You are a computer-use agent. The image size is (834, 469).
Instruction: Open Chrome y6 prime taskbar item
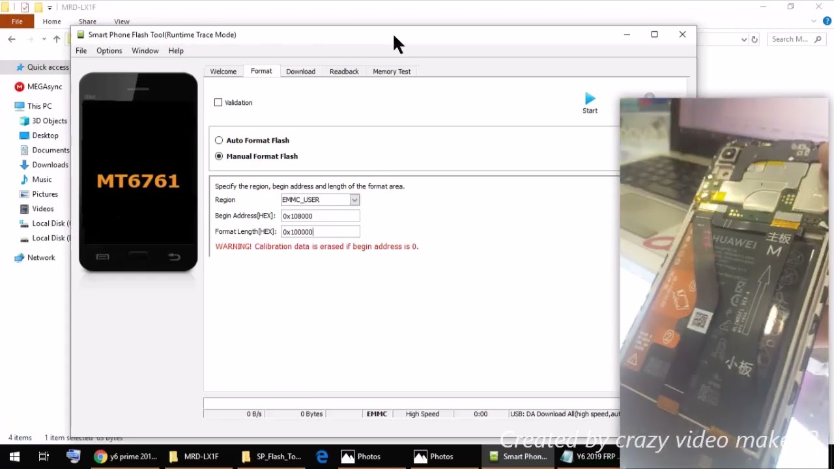coord(126,457)
